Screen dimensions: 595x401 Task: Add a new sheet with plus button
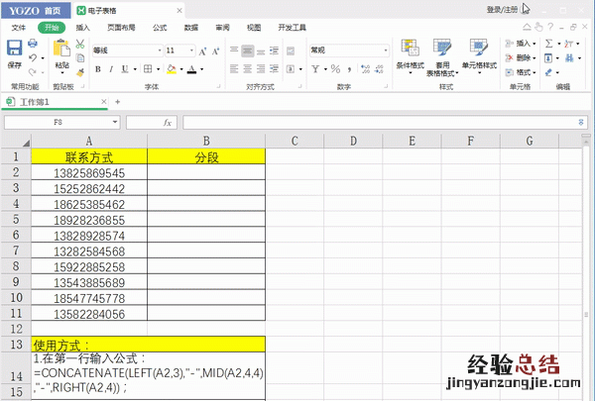coord(117,101)
